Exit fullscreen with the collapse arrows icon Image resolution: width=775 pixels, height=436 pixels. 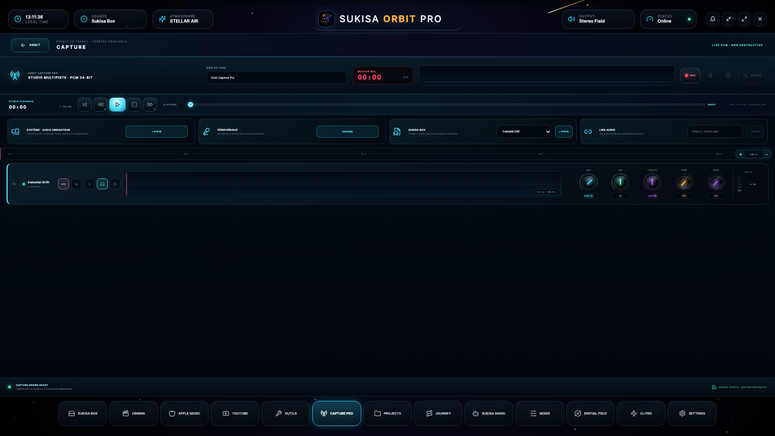729,19
